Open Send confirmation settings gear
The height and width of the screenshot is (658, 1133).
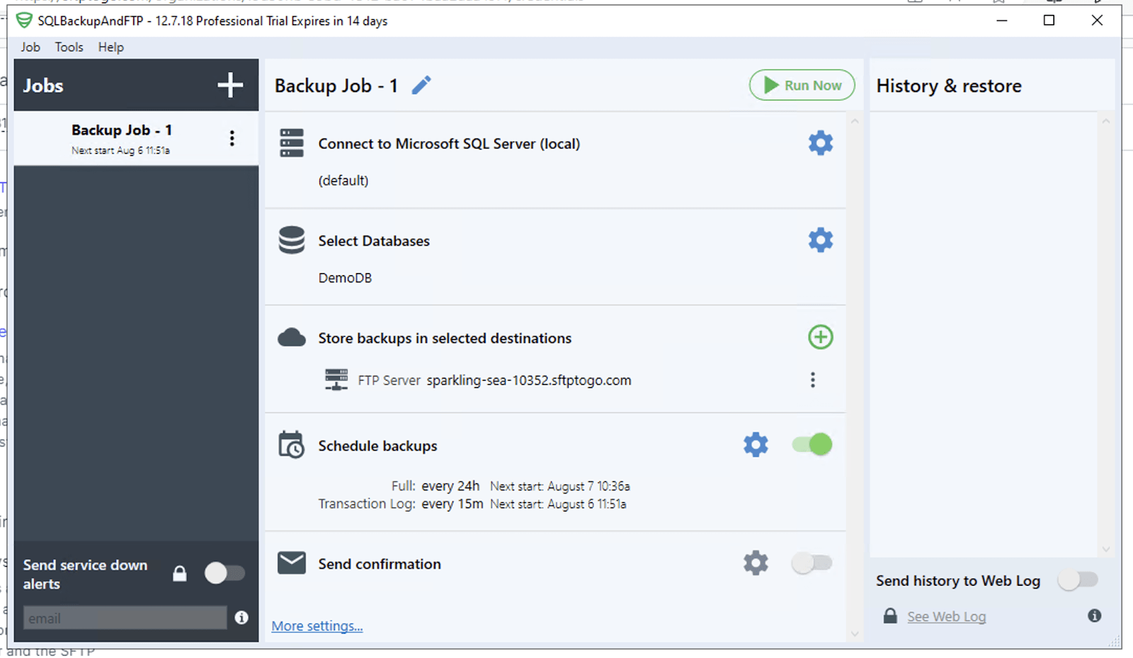point(755,563)
